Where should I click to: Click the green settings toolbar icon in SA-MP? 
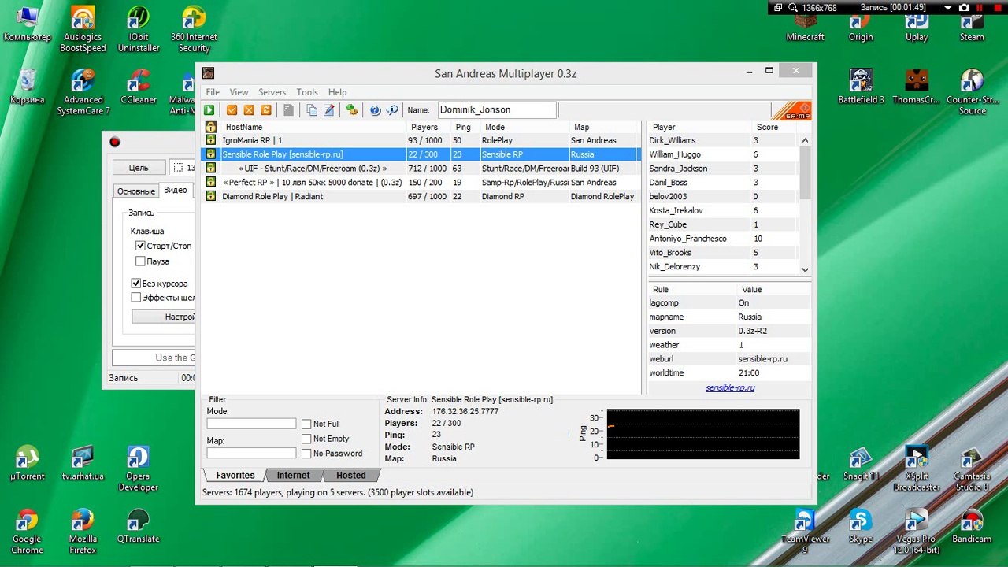pos(352,110)
